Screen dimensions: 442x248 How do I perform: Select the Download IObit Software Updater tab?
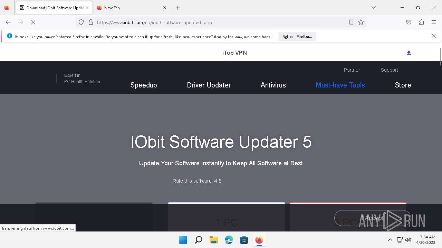coord(54,8)
